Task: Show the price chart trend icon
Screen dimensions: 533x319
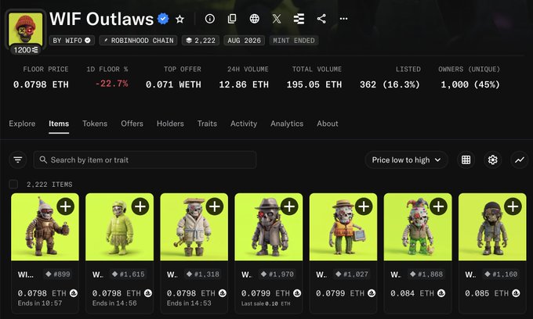Action: point(519,159)
